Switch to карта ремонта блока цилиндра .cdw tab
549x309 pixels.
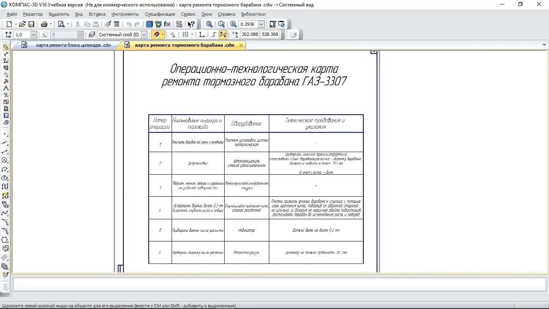click(74, 45)
